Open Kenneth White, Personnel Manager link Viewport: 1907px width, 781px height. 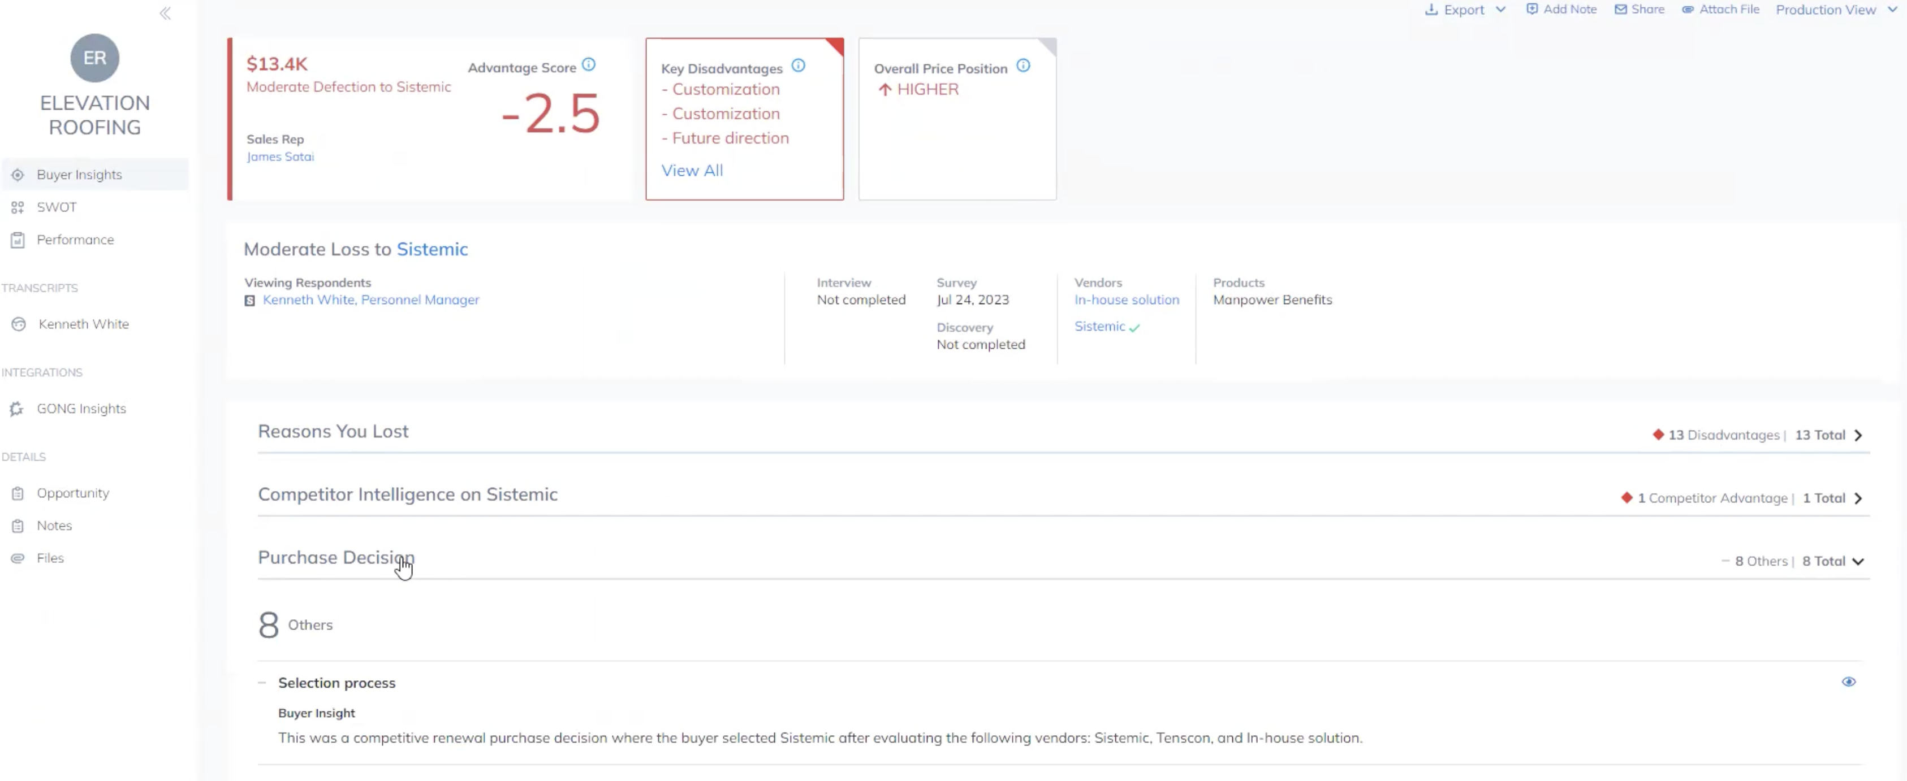[371, 300]
